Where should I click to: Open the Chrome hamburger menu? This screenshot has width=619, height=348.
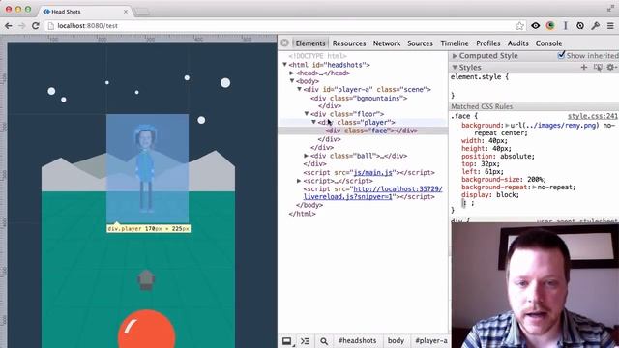coord(610,26)
